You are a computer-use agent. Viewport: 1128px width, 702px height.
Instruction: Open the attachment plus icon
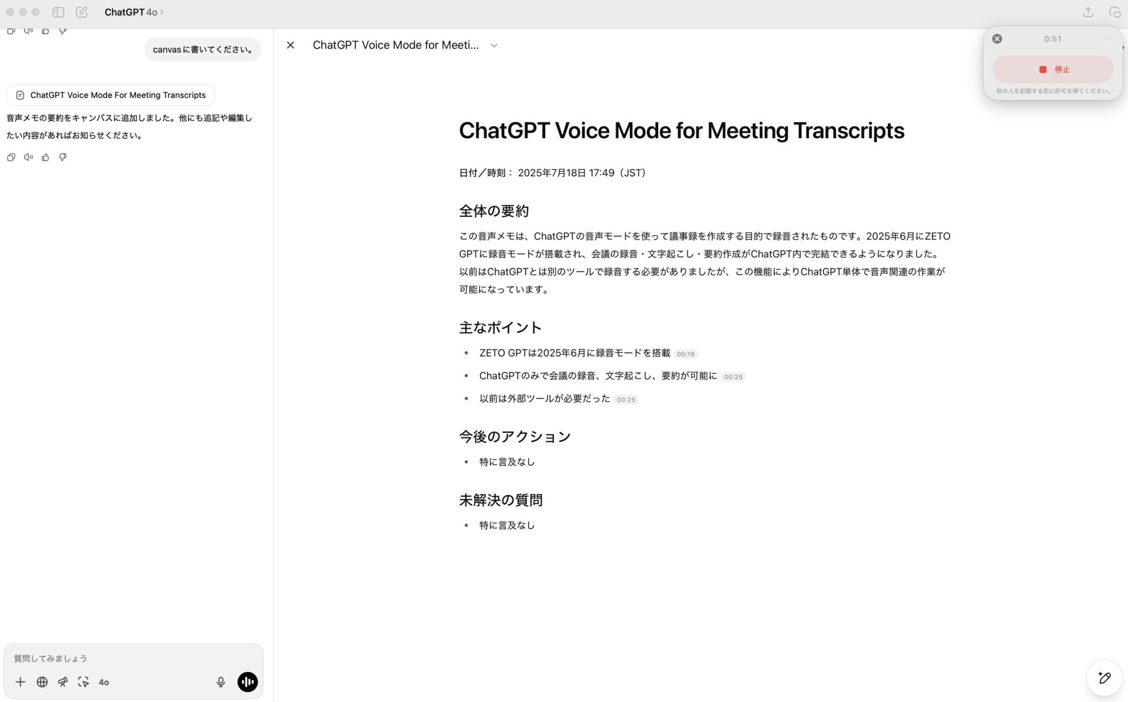pos(21,682)
